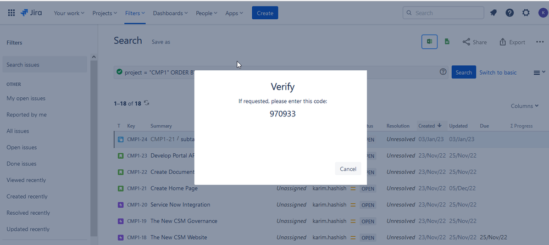
Task: Cancel the Verify dialog
Action: point(348,169)
